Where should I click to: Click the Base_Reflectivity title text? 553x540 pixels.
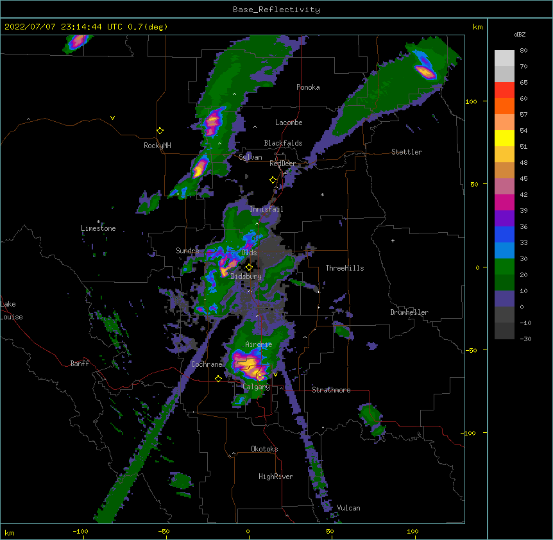[276, 10]
